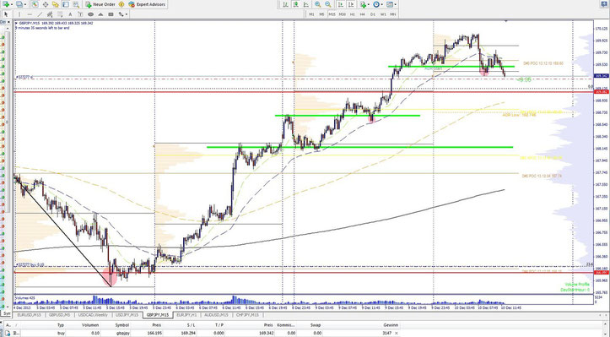Toggle the Terminal panel icon

[66, 4]
